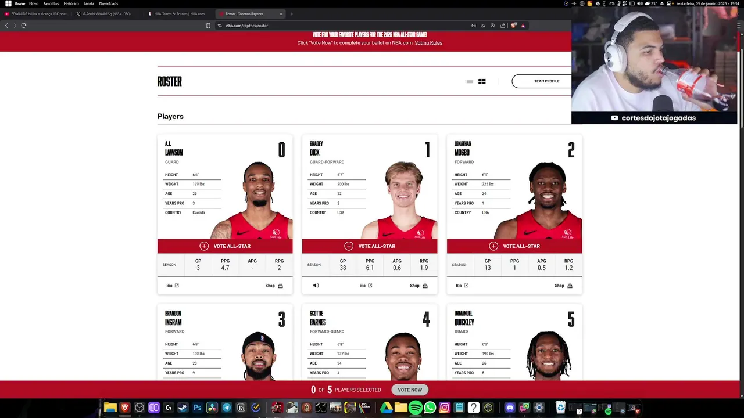Reload the page in the browser
The height and width of the screenshot is (418, 744).
coord(24,26)
